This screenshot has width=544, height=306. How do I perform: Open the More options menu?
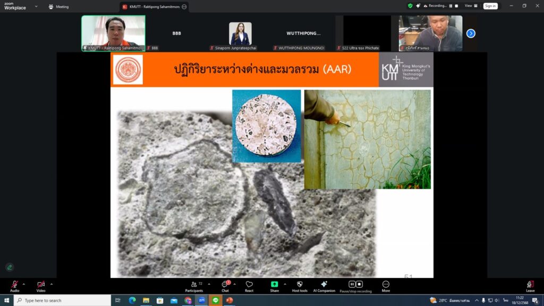pos(386,285)
